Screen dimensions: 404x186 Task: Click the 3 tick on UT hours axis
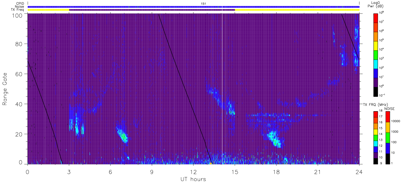(x=69, y=172)
